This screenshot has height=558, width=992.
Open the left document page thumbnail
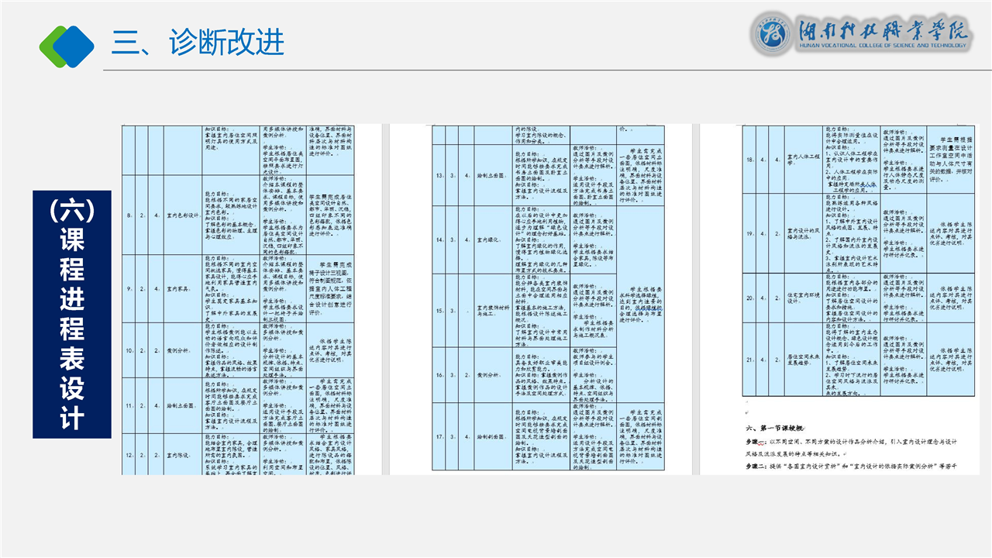pos(251,299)
